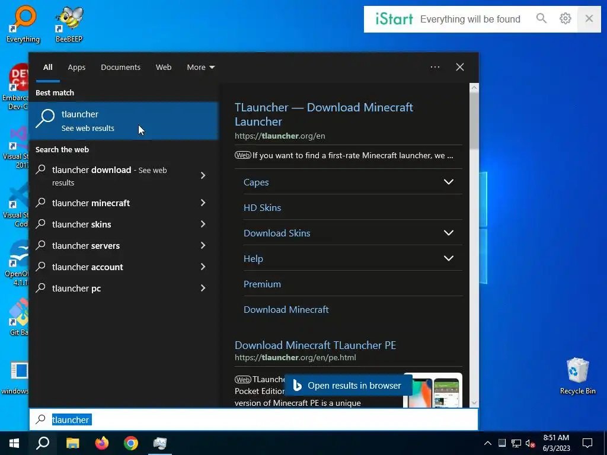Expand the Download Skins chevron
Screen dimensions: 607x455
449,233
